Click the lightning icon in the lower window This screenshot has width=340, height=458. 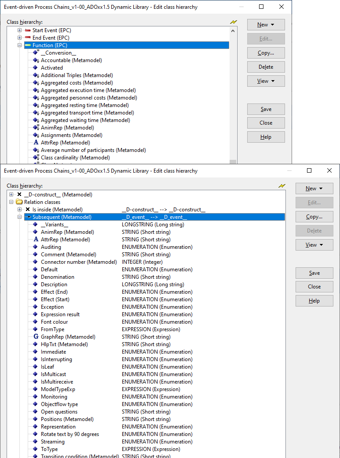(282, 186)
